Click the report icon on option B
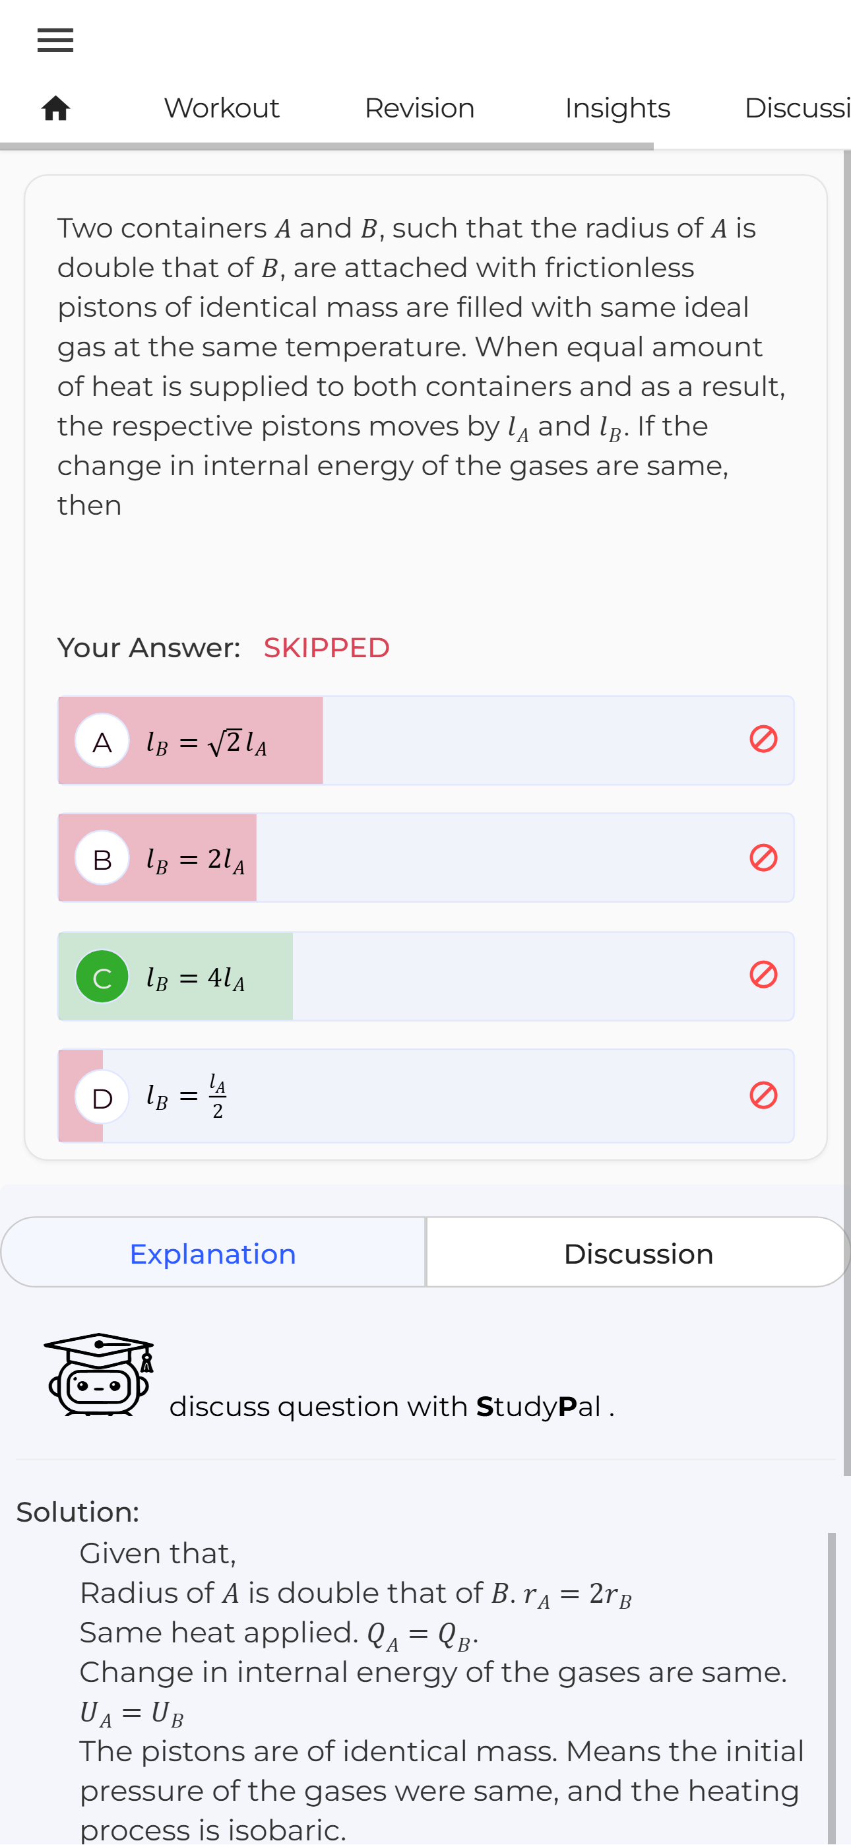The width and height of the screenshot is (851, 1845). [763, 857]
